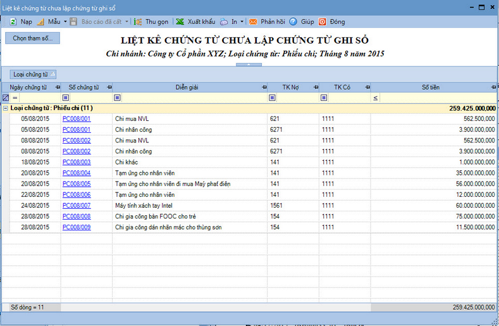Open the Số chứng từ filter operator icon

tap(66, 97)
